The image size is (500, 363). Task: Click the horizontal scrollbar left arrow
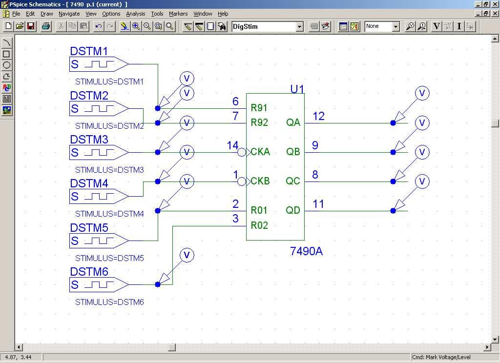(19, 347)
